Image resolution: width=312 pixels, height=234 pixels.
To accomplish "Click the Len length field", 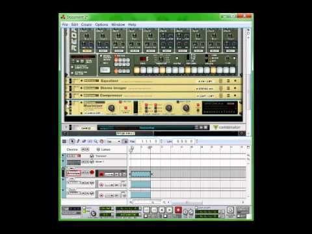I will [x=185, y=141].
